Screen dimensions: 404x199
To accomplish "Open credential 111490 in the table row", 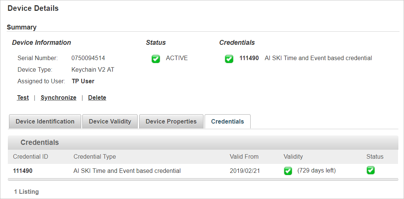I will pyautogui.click(x=23, y=171).
